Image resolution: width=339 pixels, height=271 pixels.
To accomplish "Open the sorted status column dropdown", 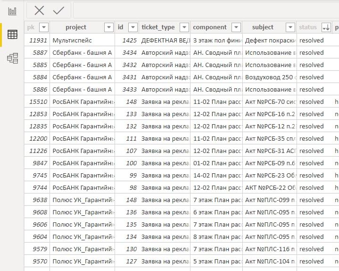I will (326, 27).
